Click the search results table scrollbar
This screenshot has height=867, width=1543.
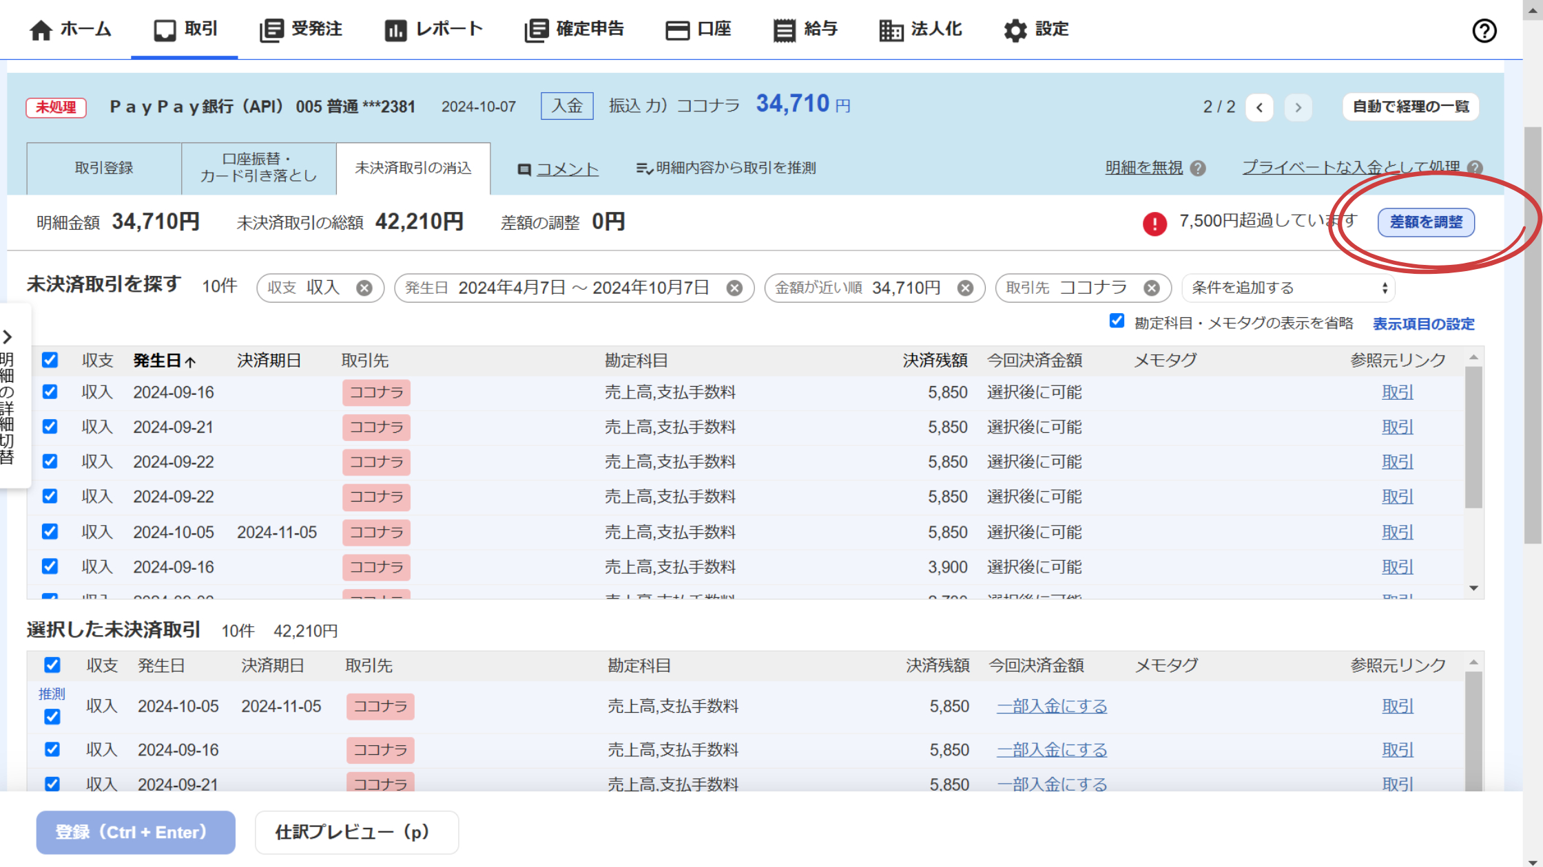coord(1473,438)
